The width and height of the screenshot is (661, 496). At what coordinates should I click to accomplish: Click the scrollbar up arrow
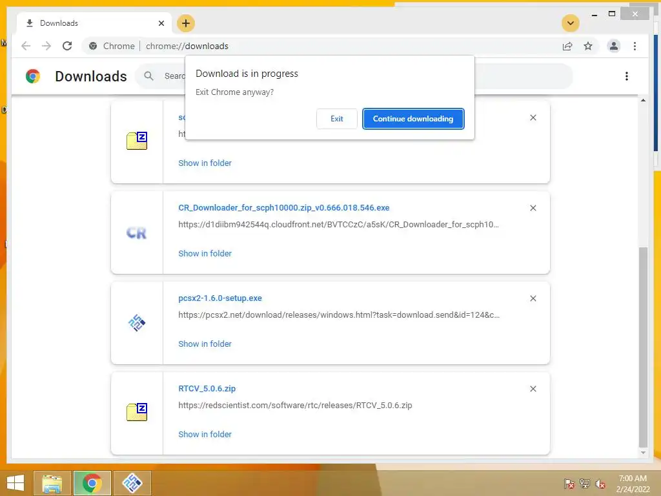coord(643,100)
